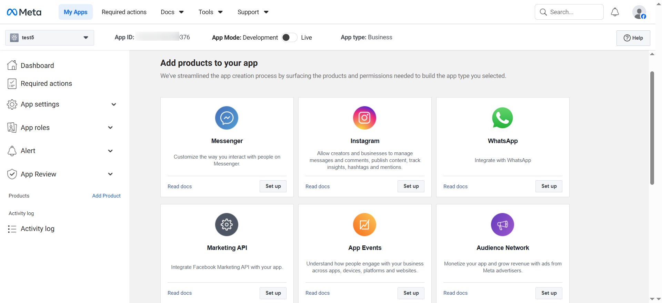Click the WhatsApp product icon

pyautogui.click(x=502, y=118)
